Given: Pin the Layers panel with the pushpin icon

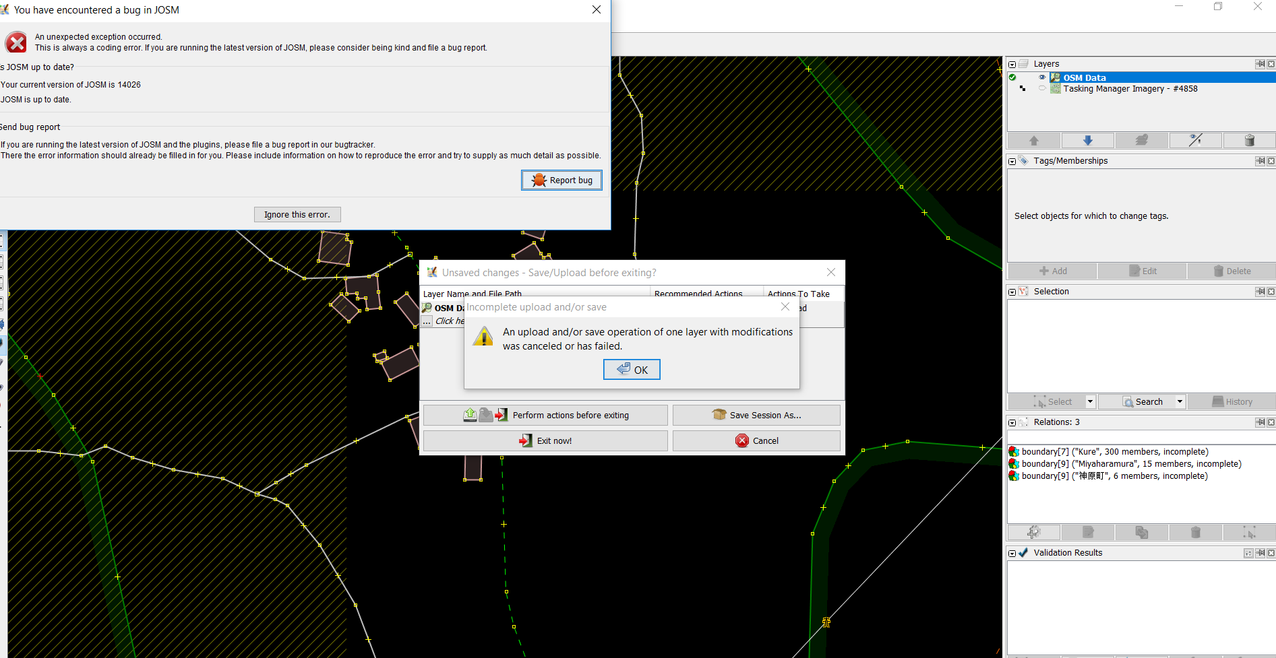Looking at the screenshot, I should 1259,64.
